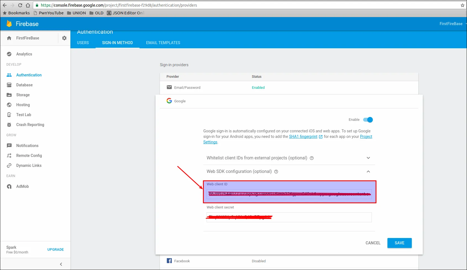Image resolution: width=467 pixels, height=270 pixels.
Task: Click the Dynamic Links chain icon
Action: coord(9,165)
